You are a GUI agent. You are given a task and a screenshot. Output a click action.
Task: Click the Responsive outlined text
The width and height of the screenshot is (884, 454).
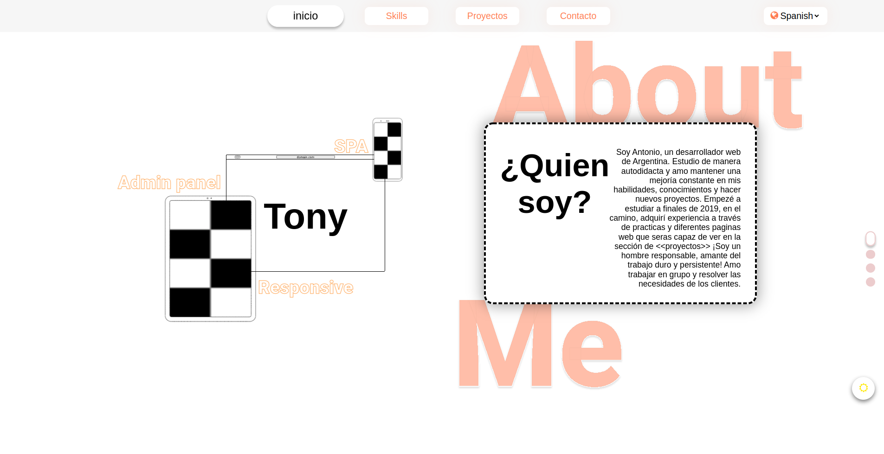305,288
